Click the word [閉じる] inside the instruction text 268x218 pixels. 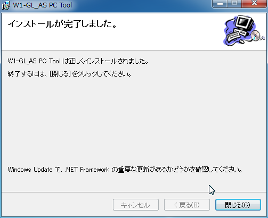click(x=60, y=74)
